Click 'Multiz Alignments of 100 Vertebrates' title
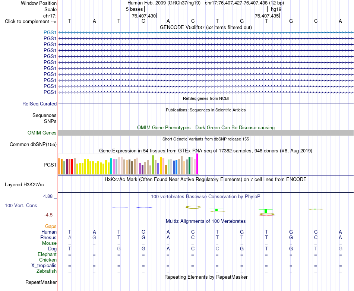This screenshot has height=291, width=354. coord(206,221)
